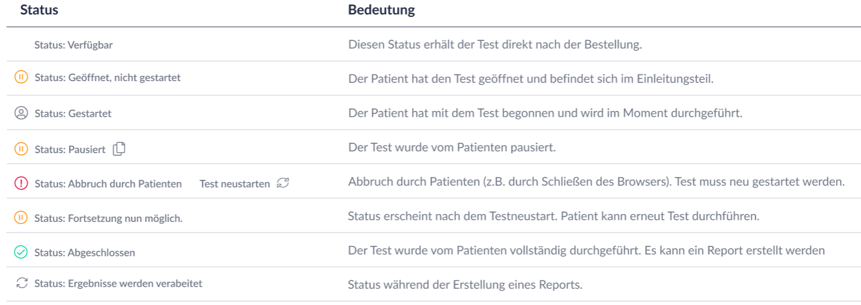Click the refresh icon next to "Test neustarten"
This screenshot has width=861, height=305.
282,184
